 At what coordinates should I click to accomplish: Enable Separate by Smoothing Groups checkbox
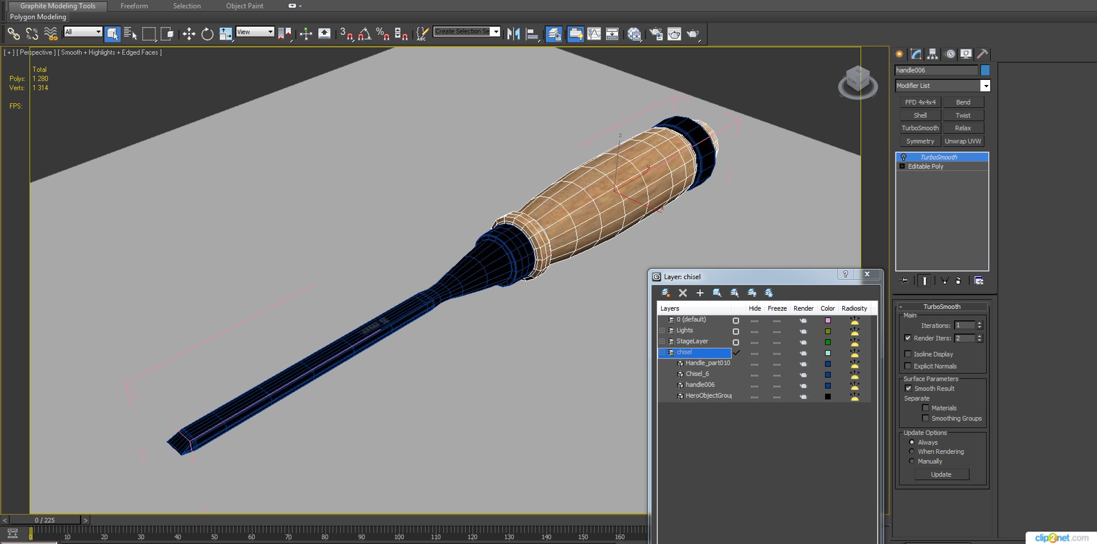coord(925,418)
